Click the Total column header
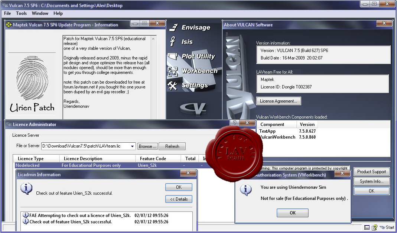 pyautogui.click(x=190, y=159)
